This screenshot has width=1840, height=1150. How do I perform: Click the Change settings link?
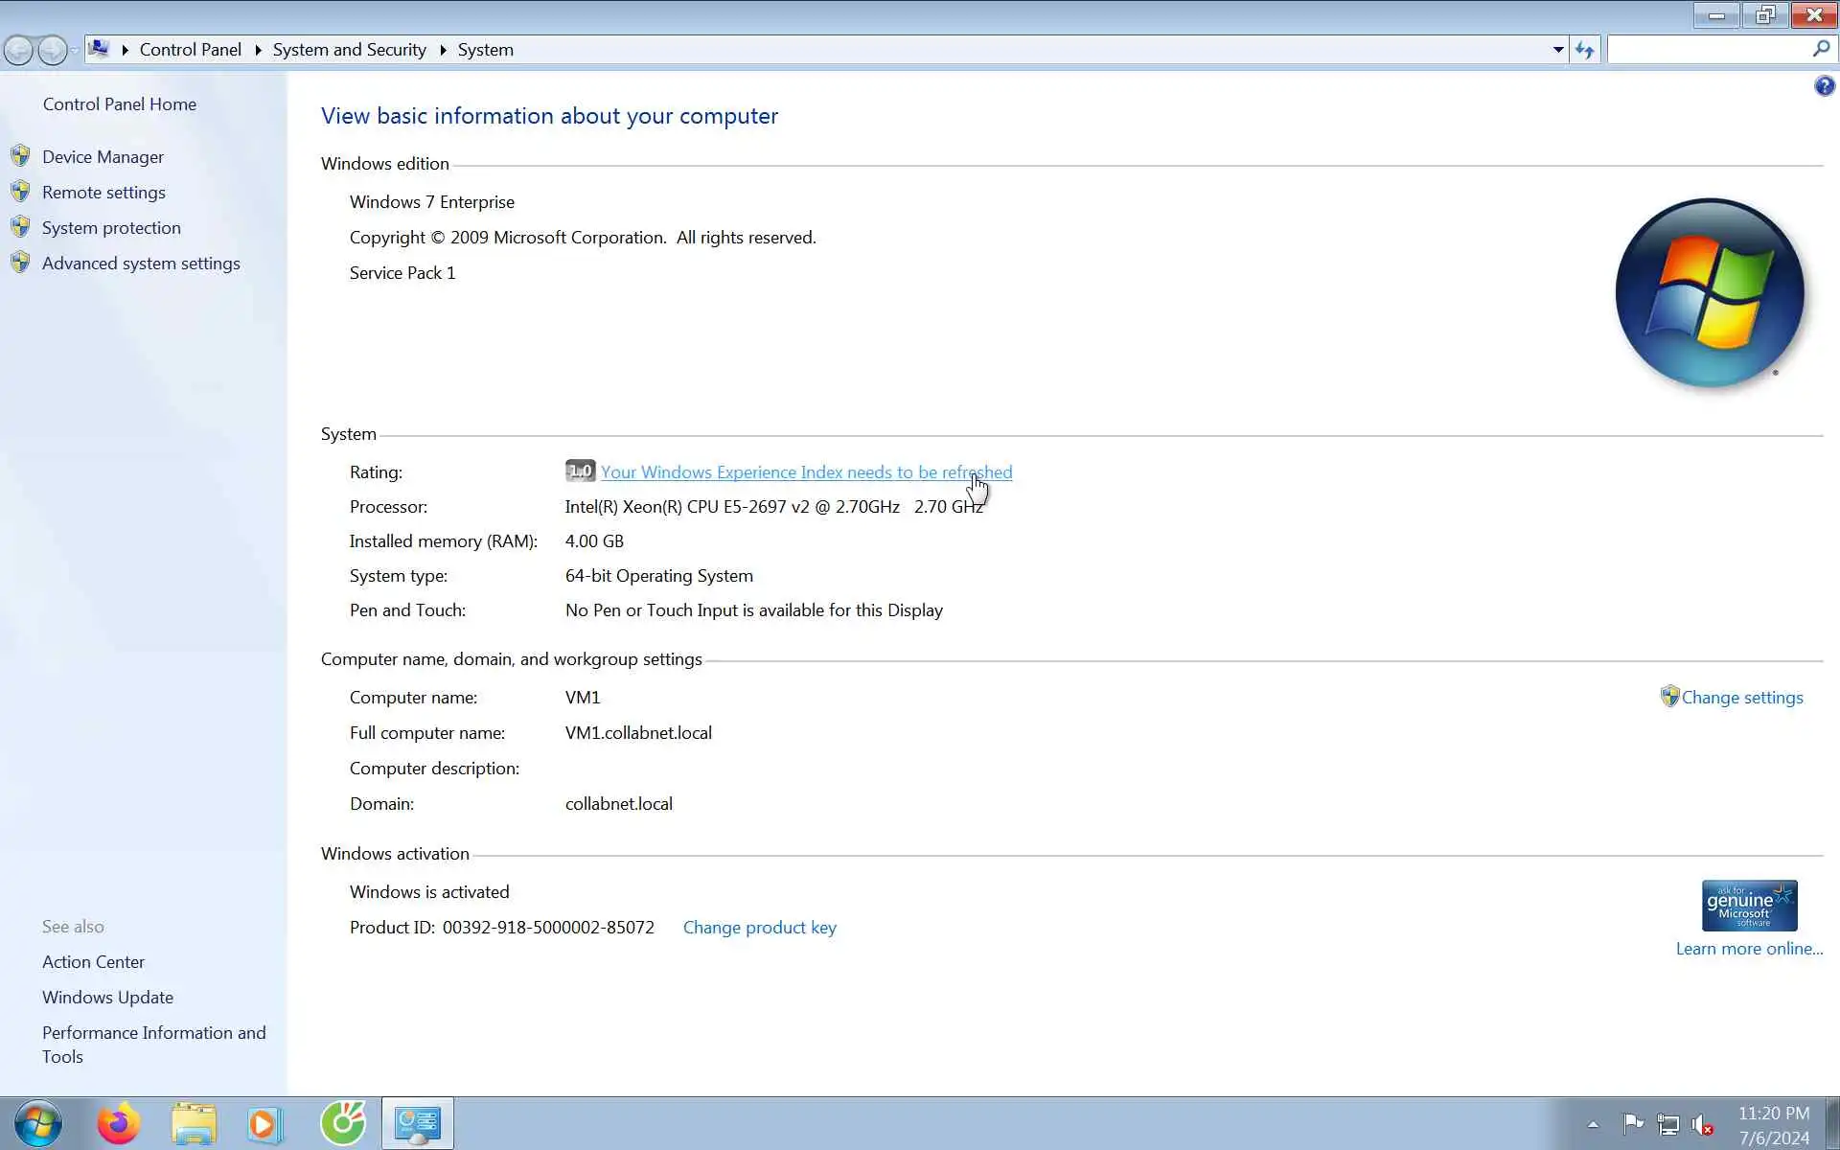(x=1741, y=698)
